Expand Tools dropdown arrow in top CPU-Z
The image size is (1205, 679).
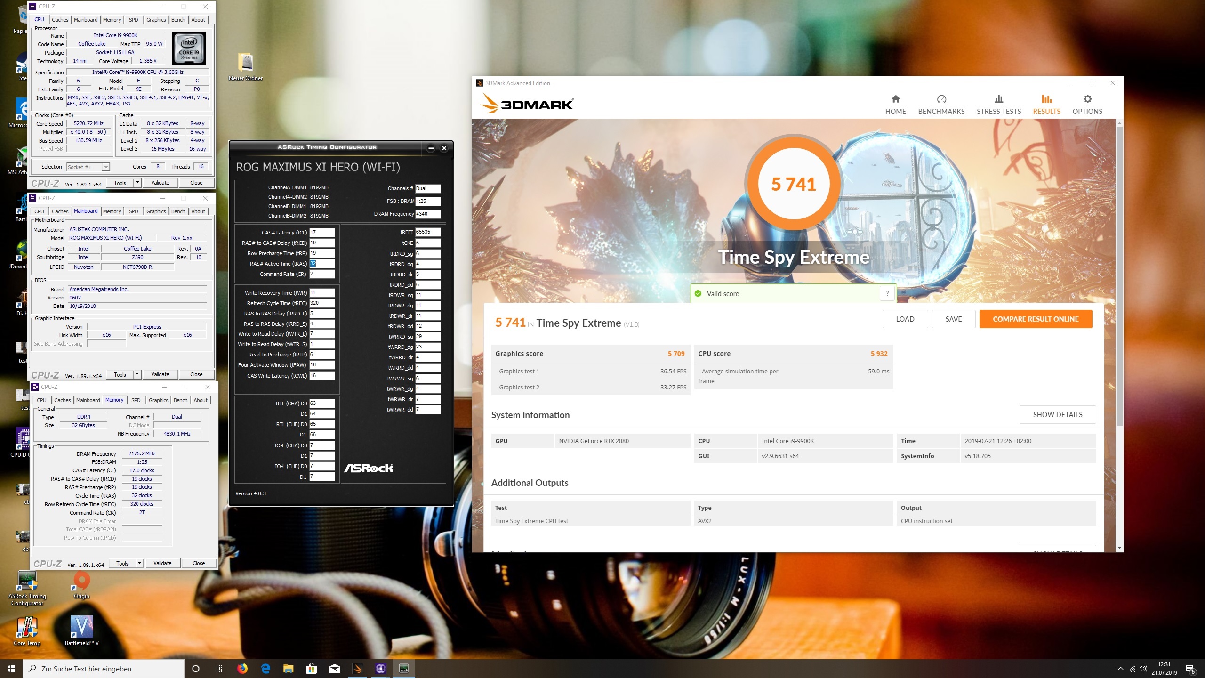137,183
